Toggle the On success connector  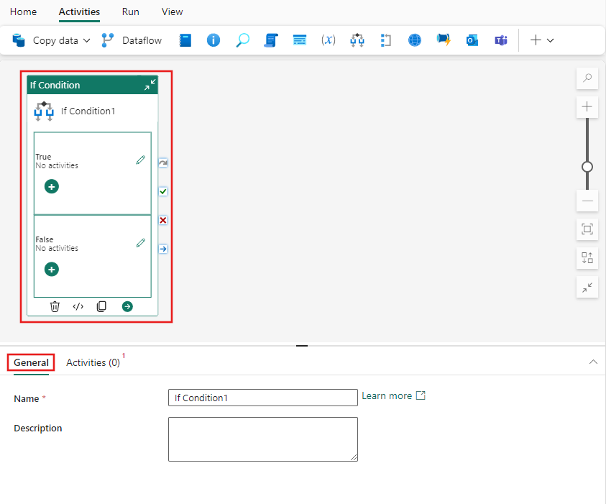pyautogui.click(x=163, y=191)
